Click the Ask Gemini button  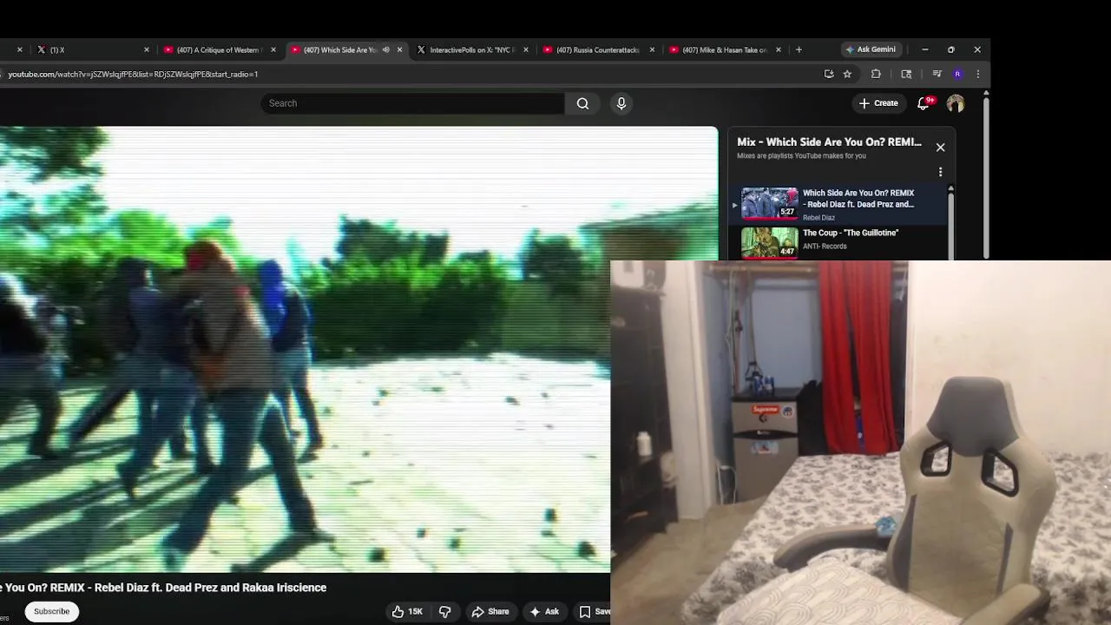871,49
